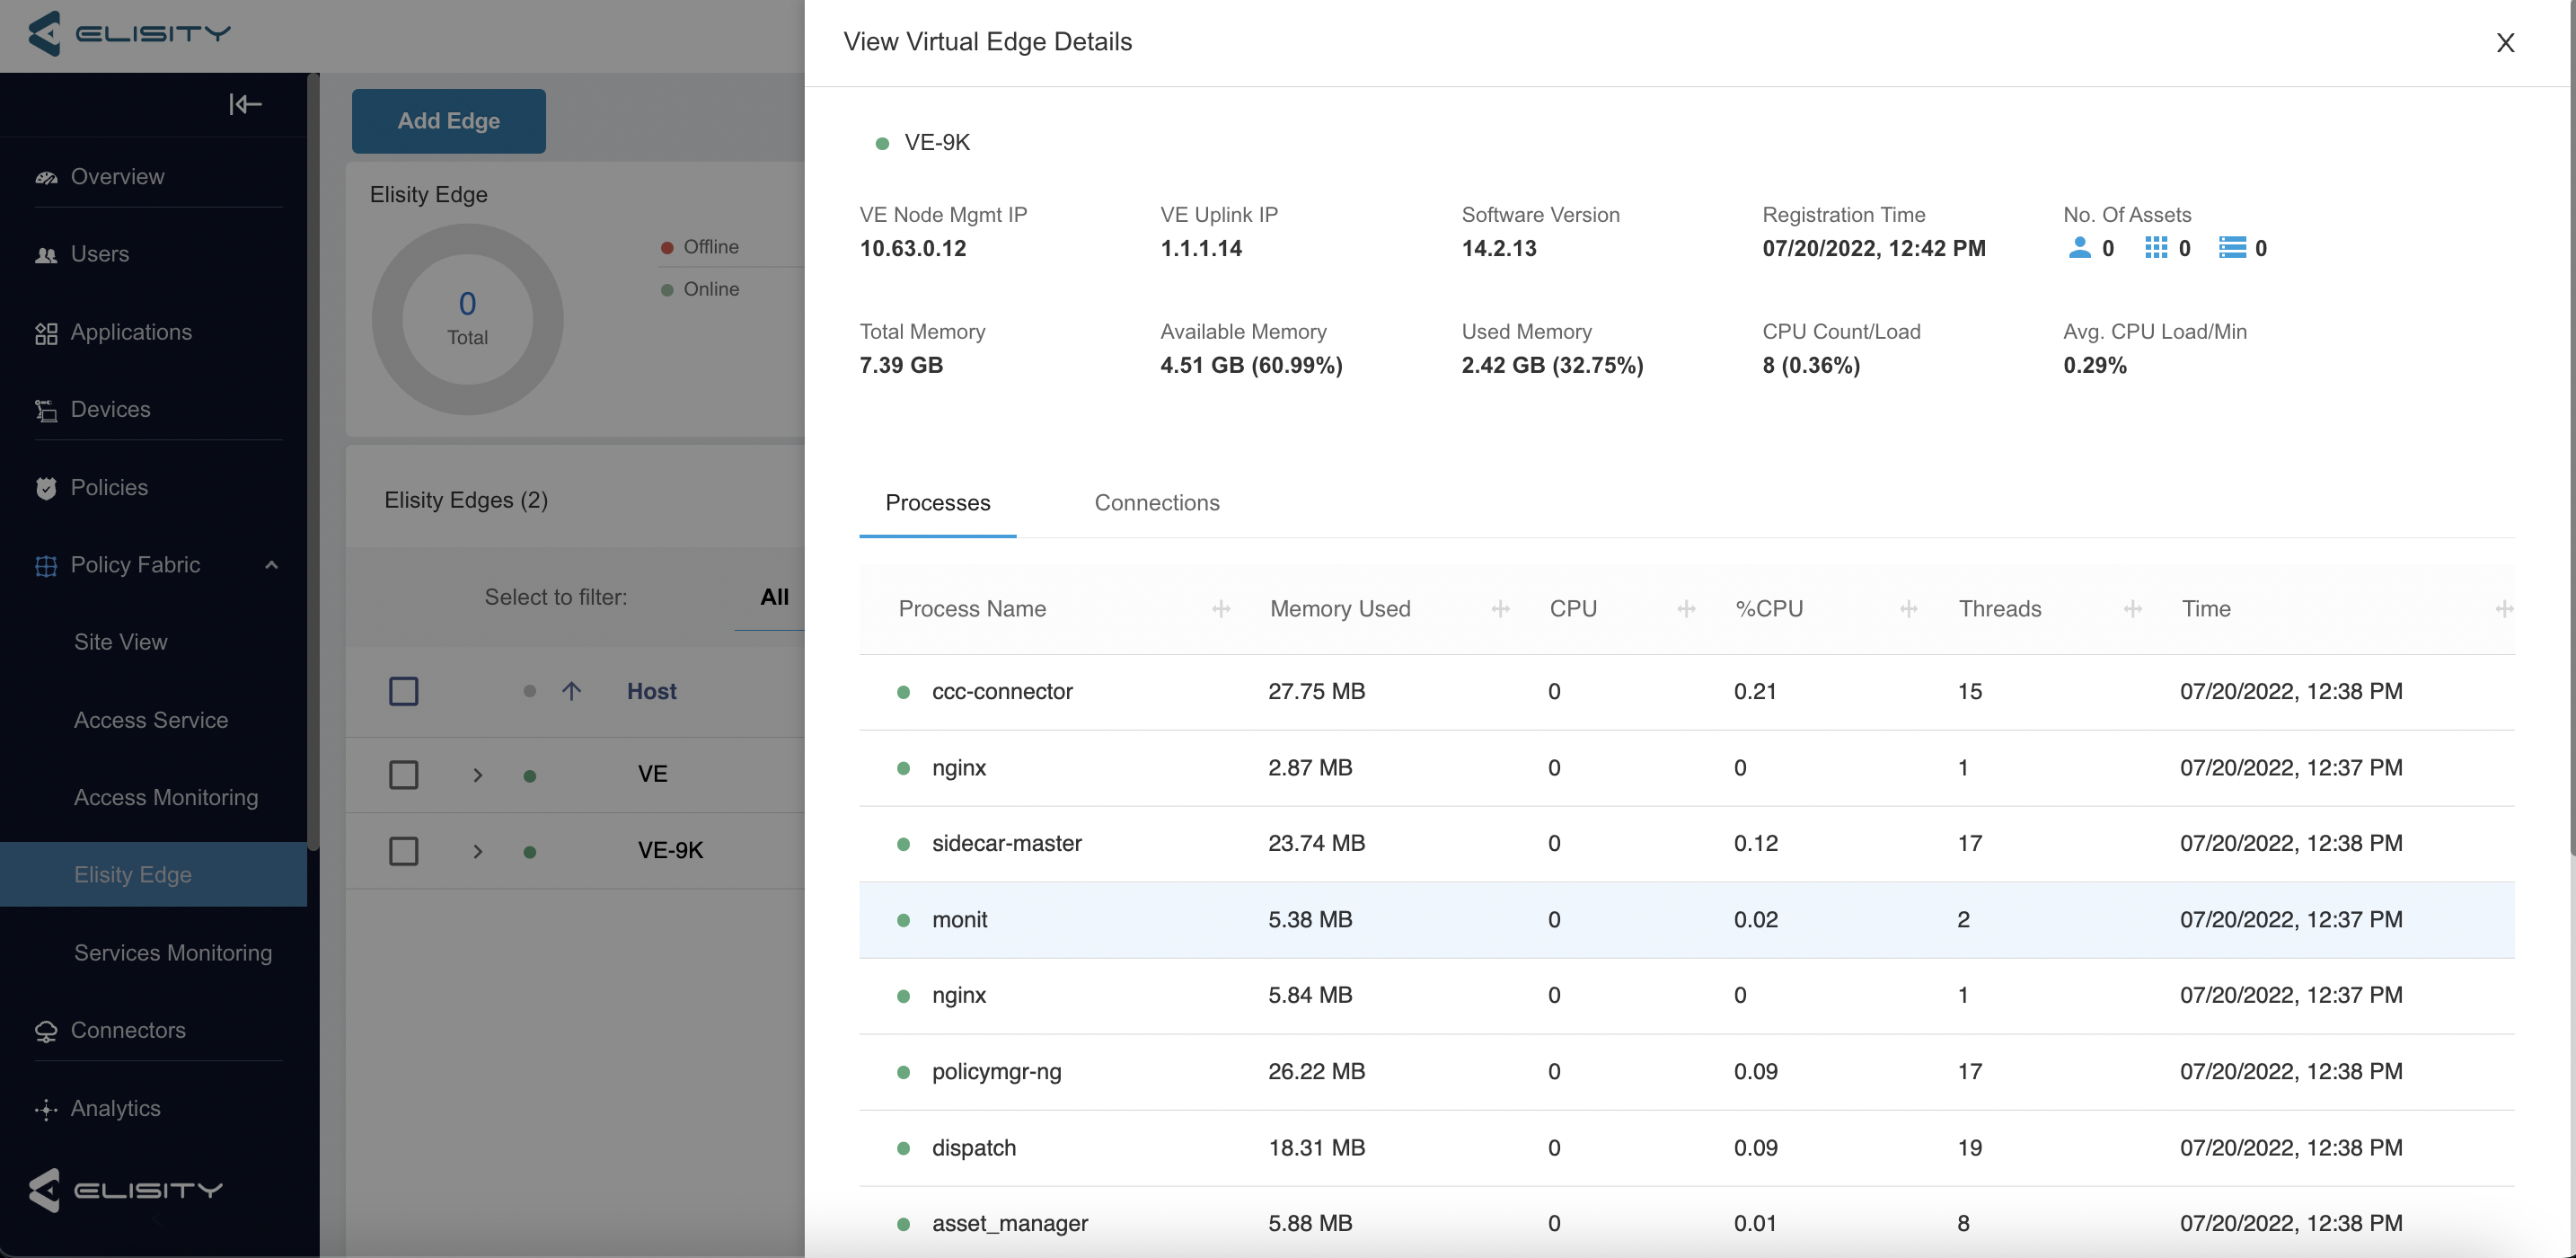Open Site View in sidebar
This screenshot has height=1258, width=2576.
click(120, 642)
